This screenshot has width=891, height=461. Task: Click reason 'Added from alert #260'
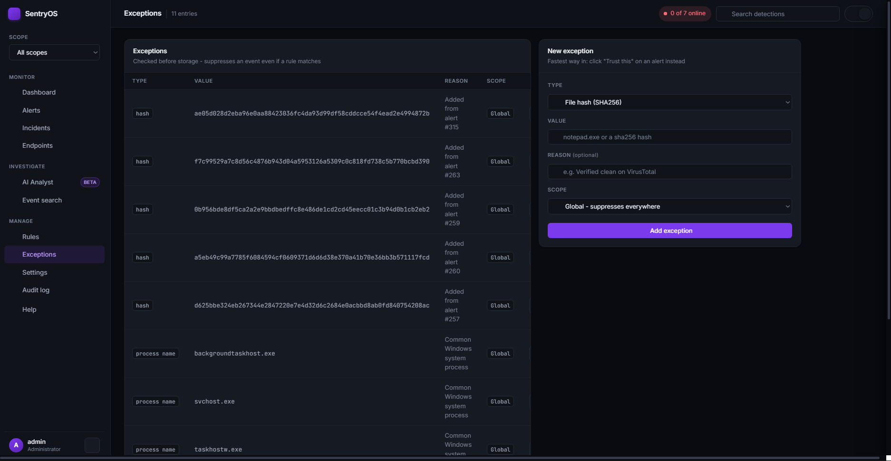[x=454, y=258]
